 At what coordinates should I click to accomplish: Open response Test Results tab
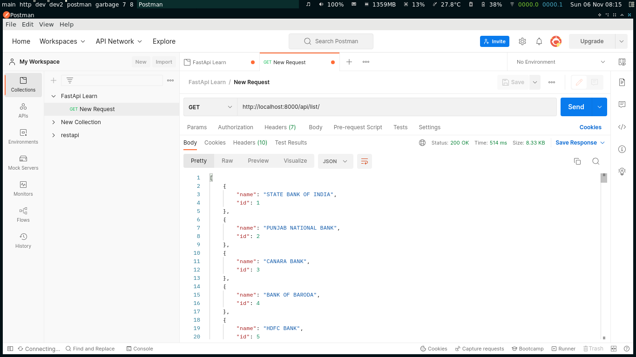point(291,143)
